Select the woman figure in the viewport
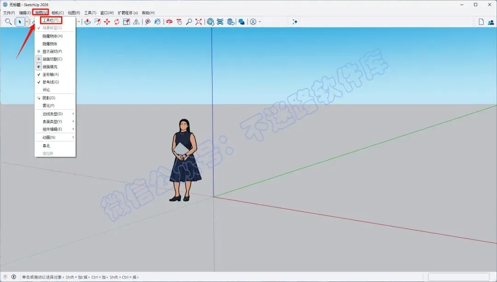This screenshot has width=497, height=282. (x=185, y=160)
